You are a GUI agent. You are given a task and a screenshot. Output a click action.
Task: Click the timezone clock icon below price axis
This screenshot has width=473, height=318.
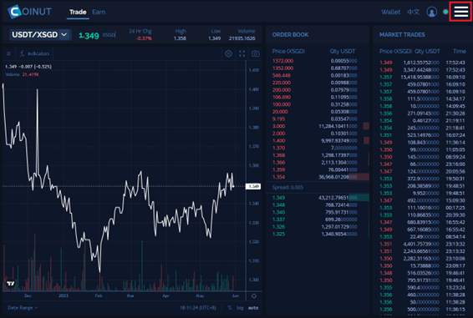[254, 296]
